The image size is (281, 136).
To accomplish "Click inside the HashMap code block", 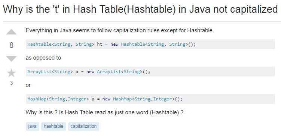I will [150, 99].
